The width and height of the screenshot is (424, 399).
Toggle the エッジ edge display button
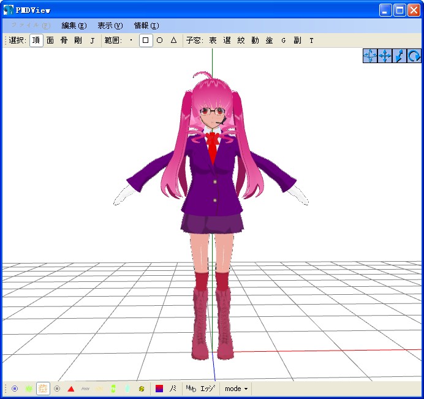(x=208, y=389)
